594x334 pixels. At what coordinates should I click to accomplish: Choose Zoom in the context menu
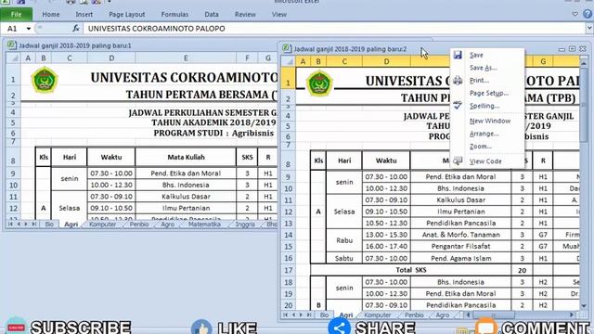coord(481,147)
